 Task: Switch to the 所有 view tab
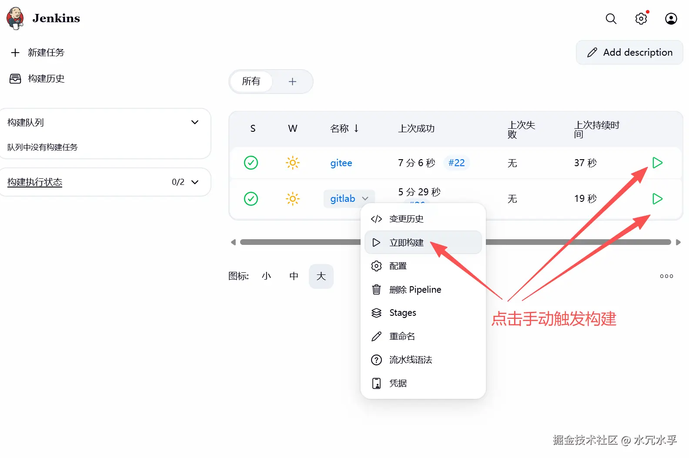coord(251,81)
